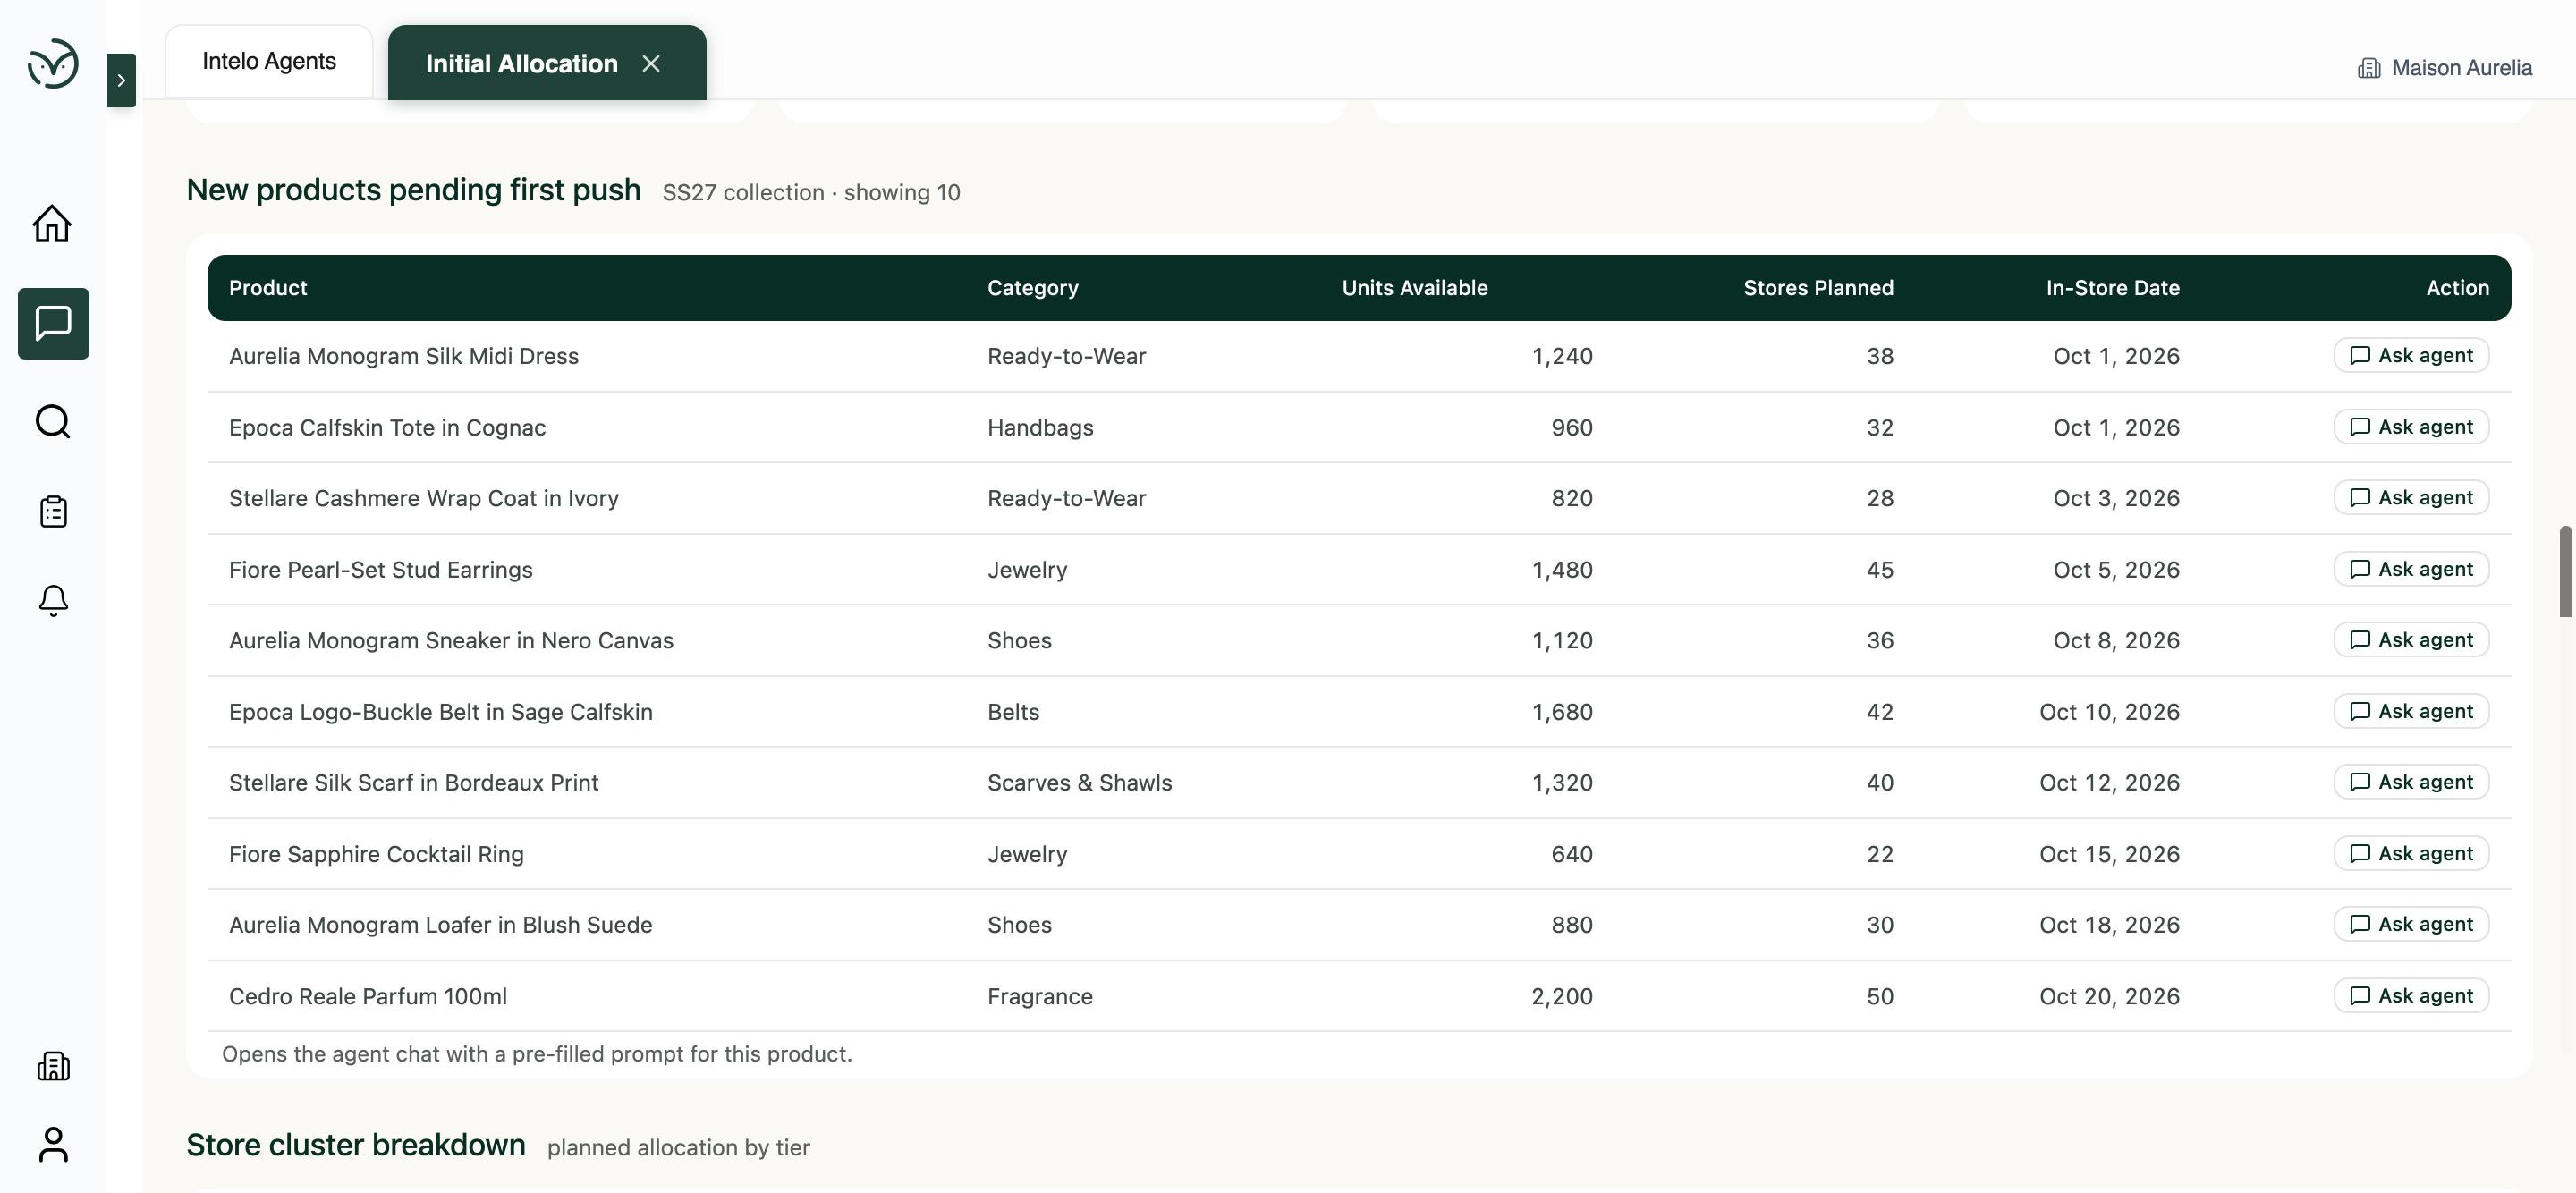
Task: Open the search icon in sidebar
Action: click(53, 422)
